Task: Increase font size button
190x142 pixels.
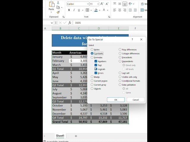Action: (x=102, y=4)
